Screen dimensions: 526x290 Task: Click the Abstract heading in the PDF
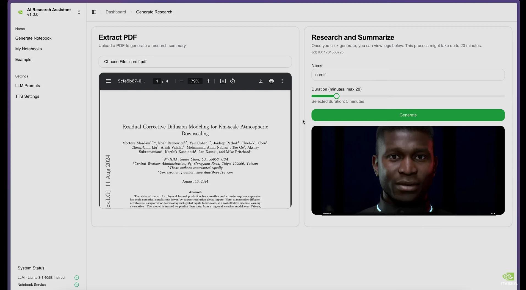coord(195,192)
